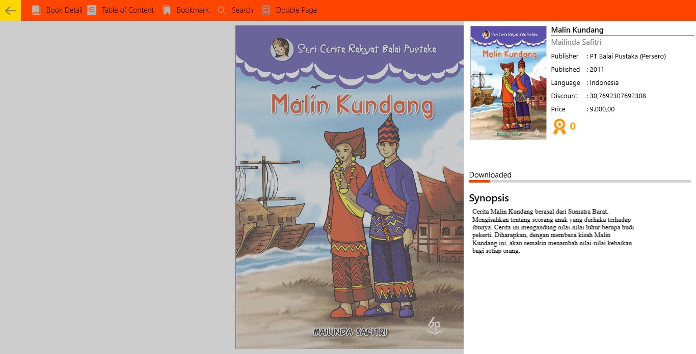
Task: Click publisher value PT Balai Pustaka (Persero)
Action: (x=628, y=56)
